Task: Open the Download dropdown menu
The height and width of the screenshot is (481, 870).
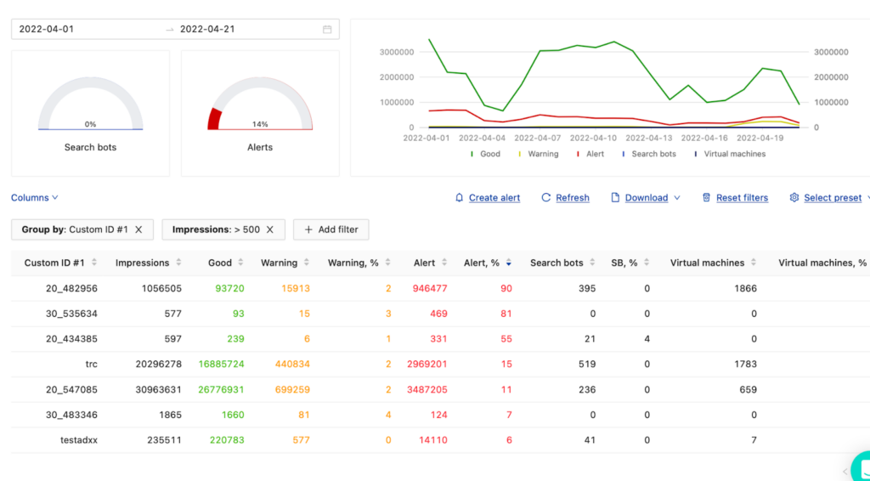Action: pyautogui.click(x=646, y=198)
